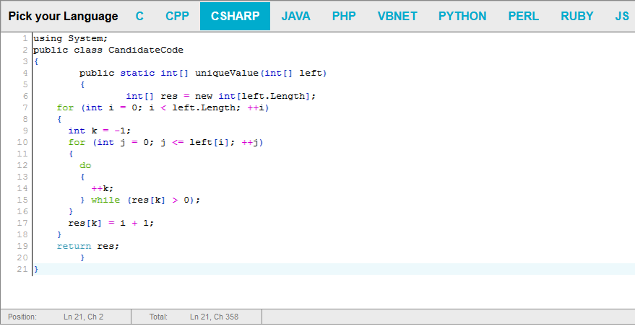Click line number 7 in the gutter
The height and width of the screenshot is (326, 635).
pos(25,107)
